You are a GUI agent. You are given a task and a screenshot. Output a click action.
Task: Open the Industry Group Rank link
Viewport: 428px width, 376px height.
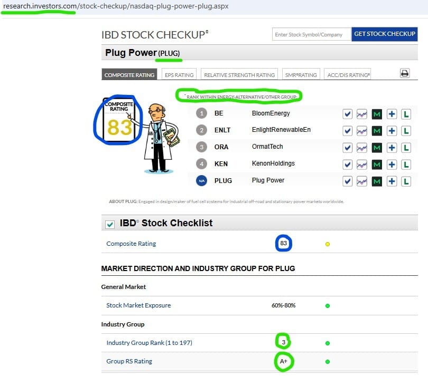150,343
